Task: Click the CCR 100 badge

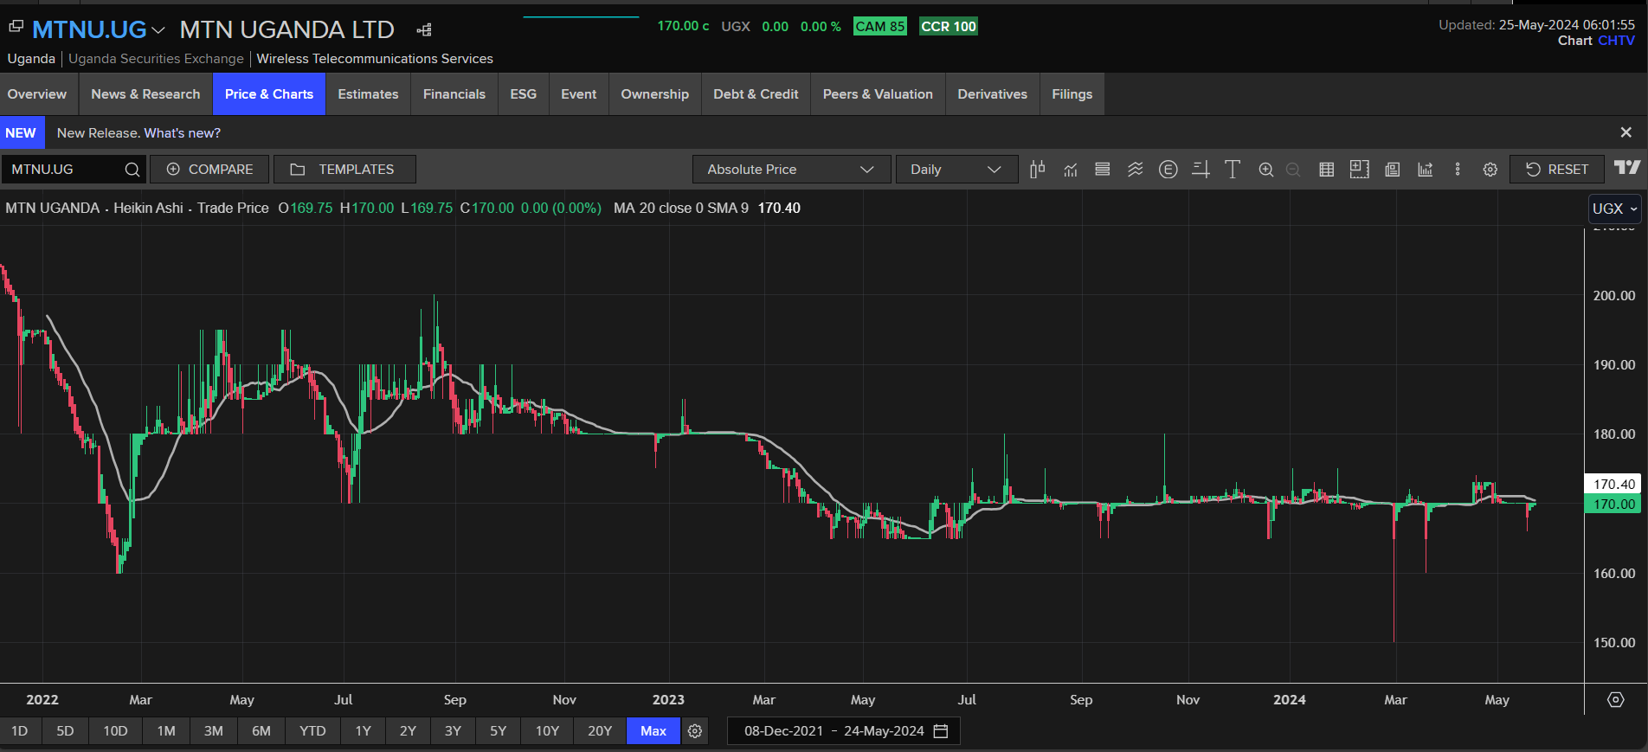Action: point(949,27)
